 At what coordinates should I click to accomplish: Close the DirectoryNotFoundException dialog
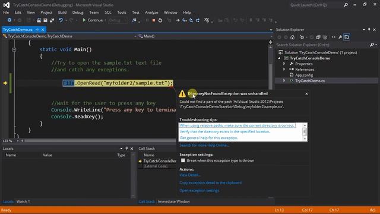pos(306,94)
